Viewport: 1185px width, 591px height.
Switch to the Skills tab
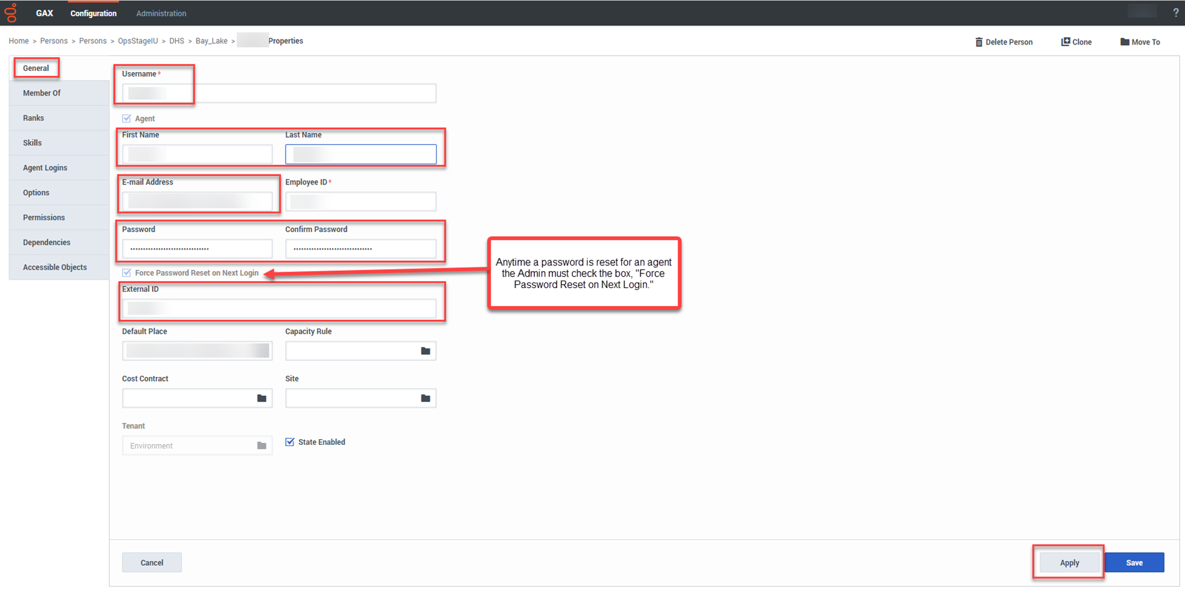pyautogui.click(x=33, y=143)
